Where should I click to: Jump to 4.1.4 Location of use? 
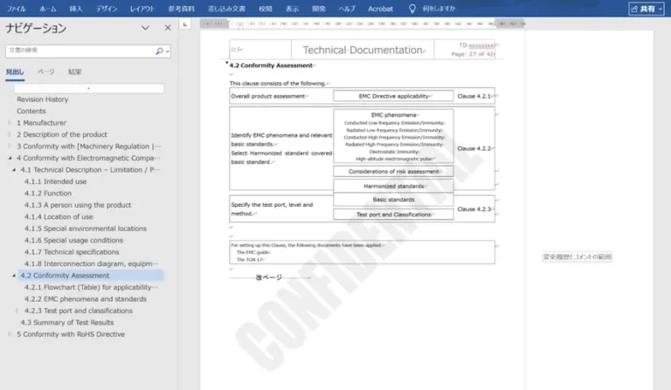(x=59, y=216)
